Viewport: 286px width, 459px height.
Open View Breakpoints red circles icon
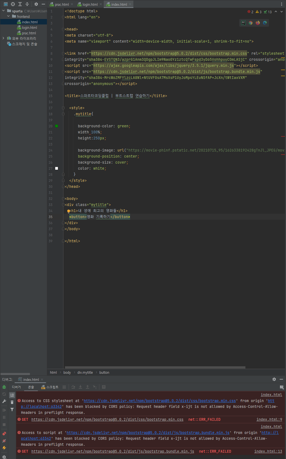point(4,434)
